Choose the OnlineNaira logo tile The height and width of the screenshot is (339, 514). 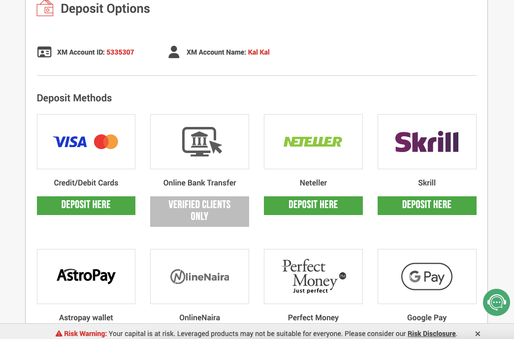[199, 276]
